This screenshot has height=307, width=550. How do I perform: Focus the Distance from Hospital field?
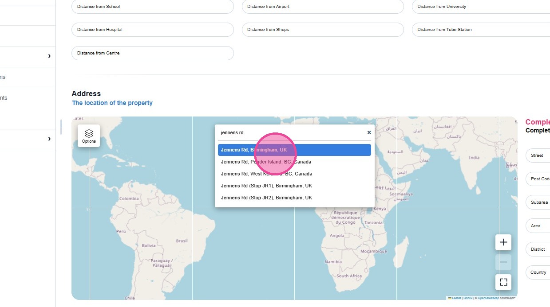pos(152,30)
